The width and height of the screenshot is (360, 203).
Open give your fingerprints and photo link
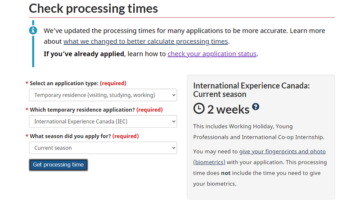[x=283, y=152]
